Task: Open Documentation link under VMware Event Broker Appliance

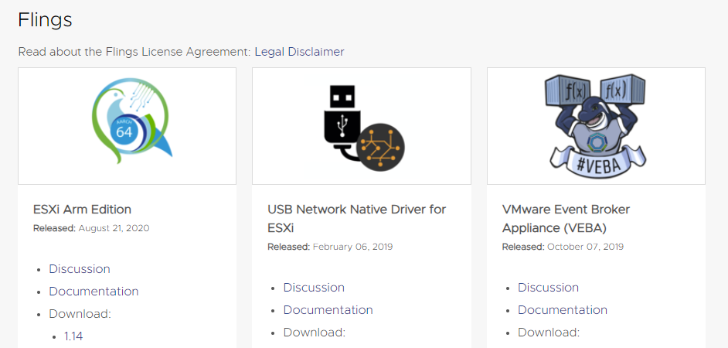Action: [563, 310]
